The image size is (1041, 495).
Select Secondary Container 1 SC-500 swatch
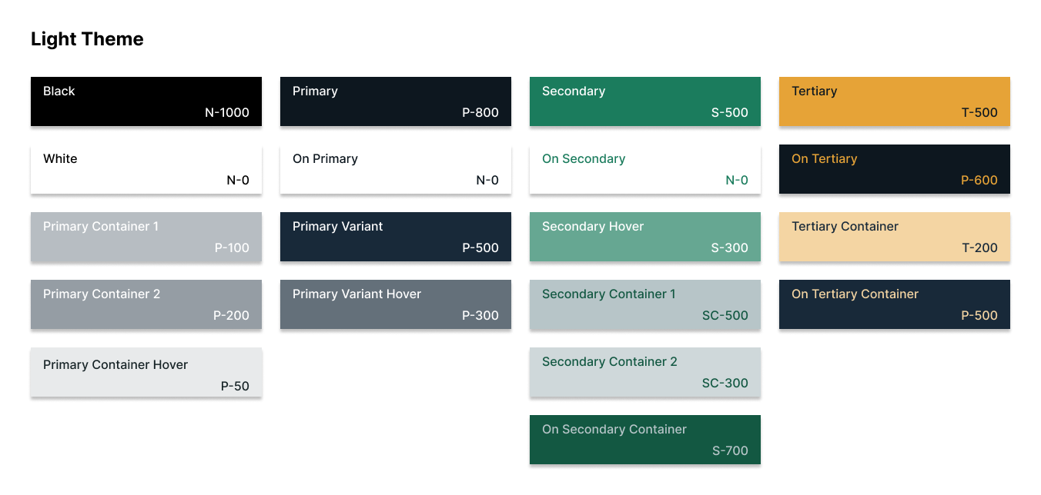click(x=645, y=304)
